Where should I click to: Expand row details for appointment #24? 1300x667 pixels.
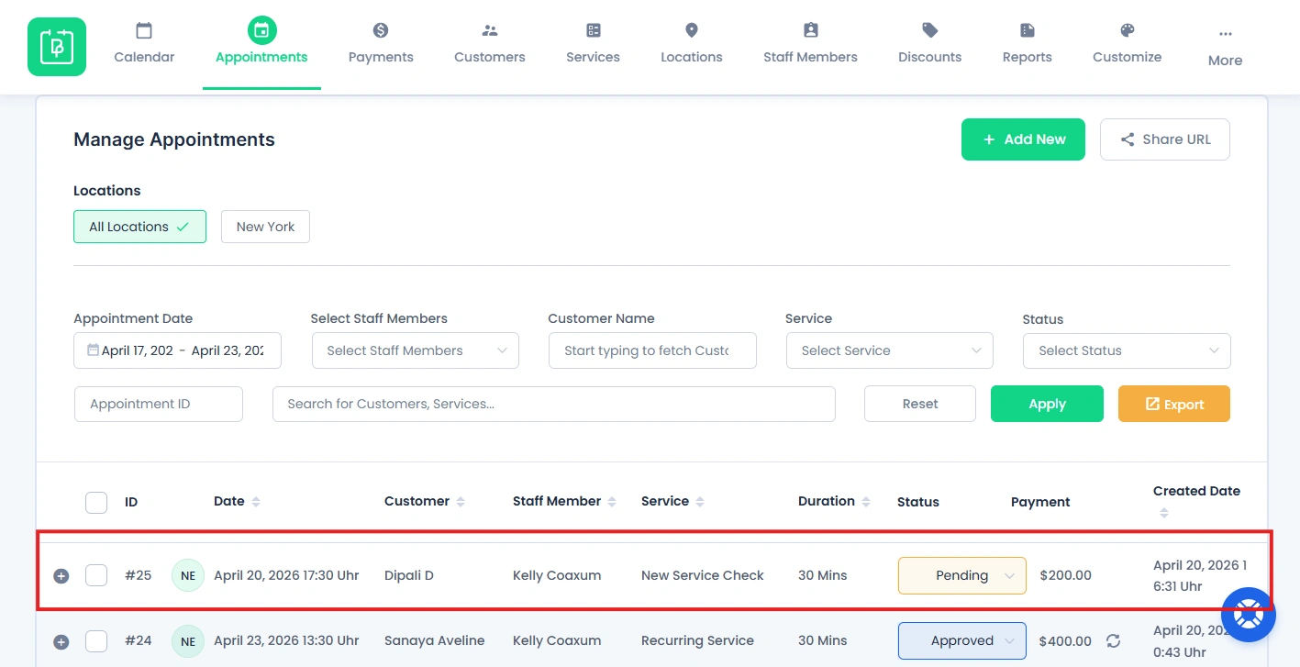[x=61, y=642]
